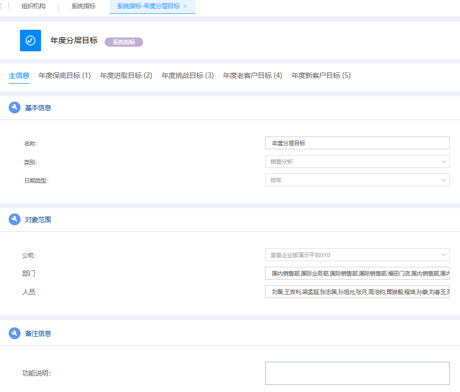This screenshot has height=392, width=460.
Task: Open the 年度新客户目标 (5) tab
Action: pos(321,76)
